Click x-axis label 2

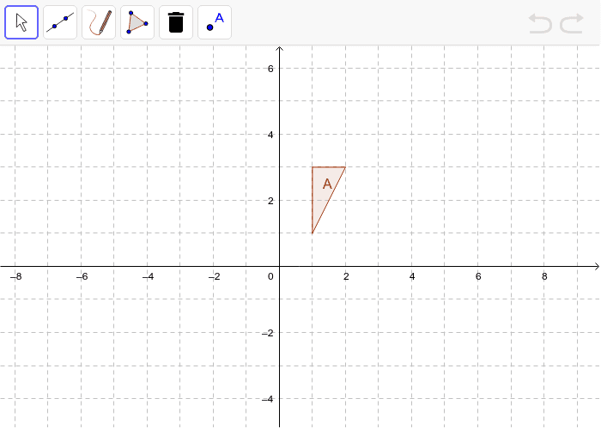(x=346, y=276)
